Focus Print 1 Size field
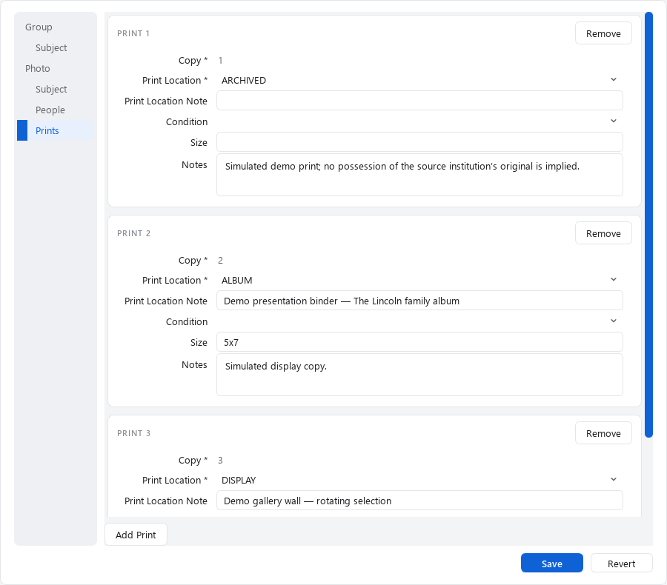 coord(419,142)
